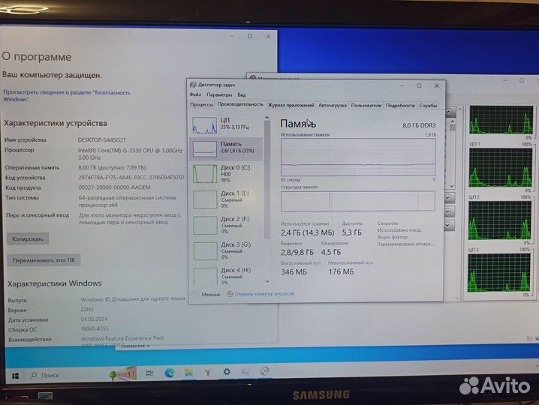539x405 pixels.
Task: Open Открыть монитор ресурсов link
Action: 264,294
